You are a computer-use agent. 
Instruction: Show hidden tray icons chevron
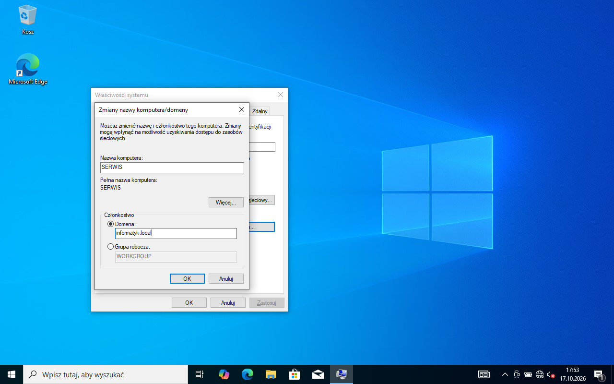pyautogui.click(x=505, y=374)
